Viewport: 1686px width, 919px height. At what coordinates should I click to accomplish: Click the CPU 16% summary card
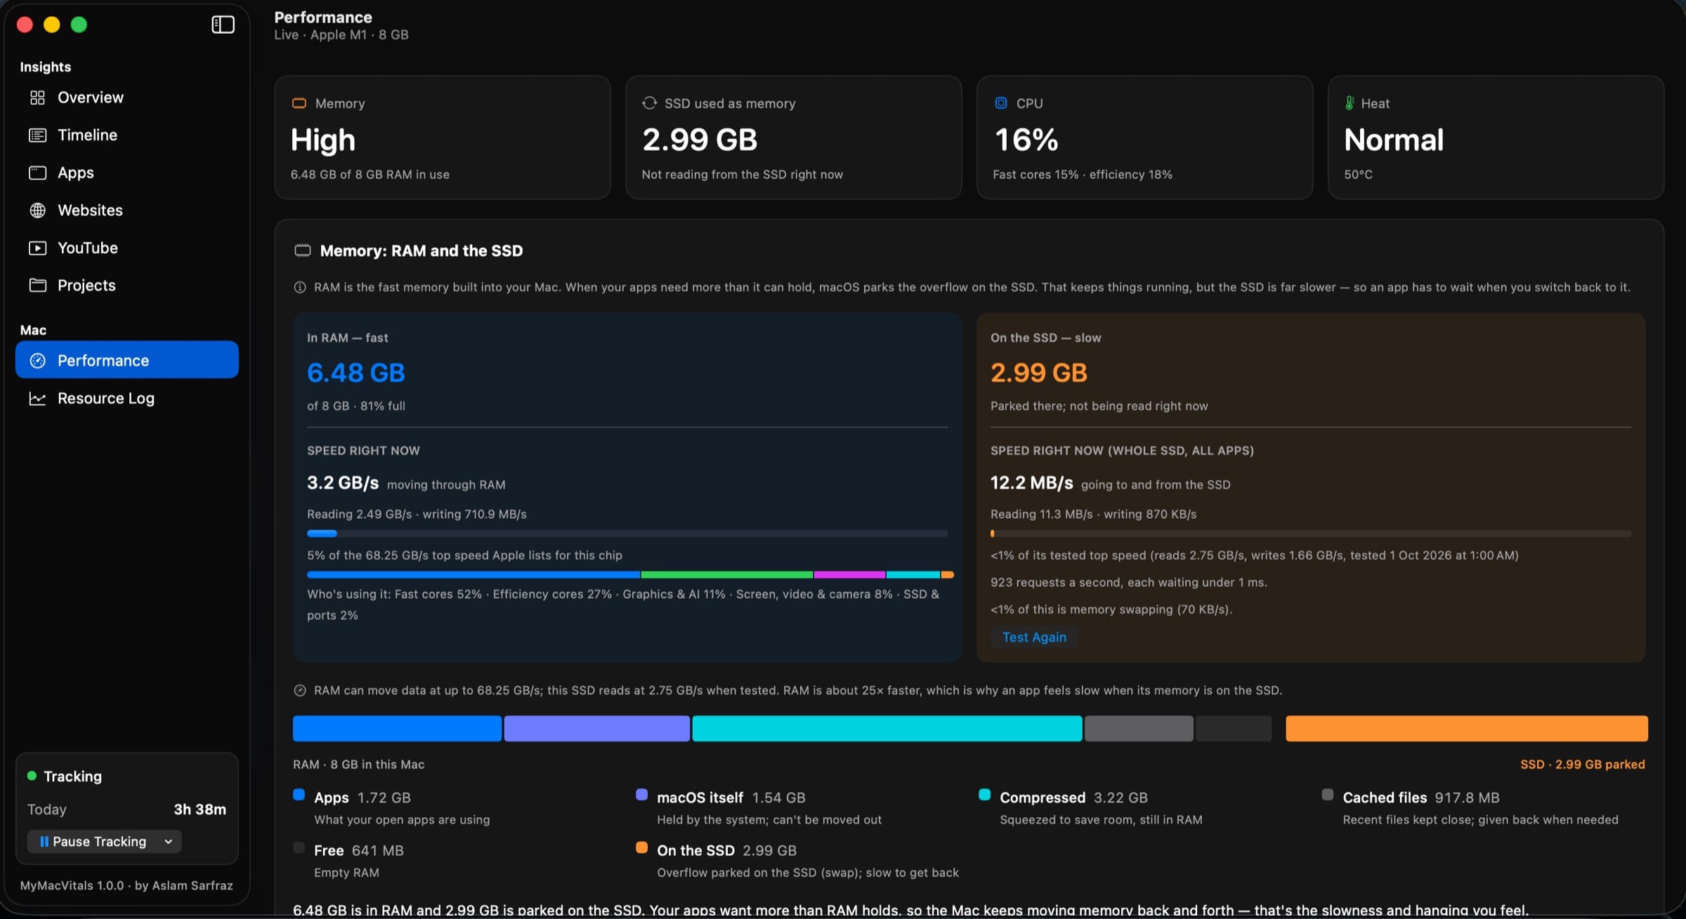point(1144,138)
